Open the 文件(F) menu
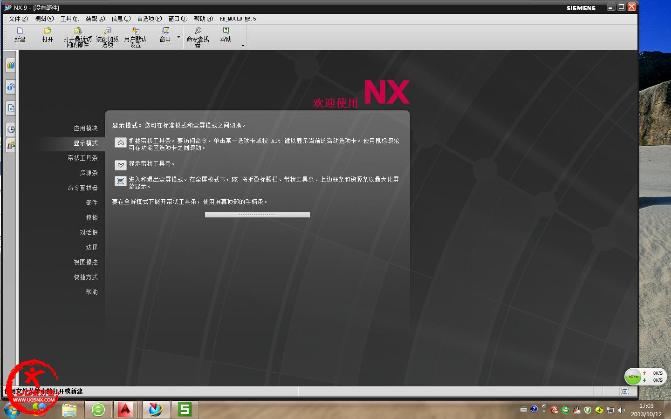 point(19,19)
